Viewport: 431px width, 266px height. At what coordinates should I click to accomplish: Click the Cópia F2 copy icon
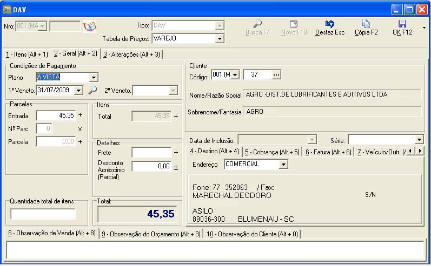tap(366, 24)
